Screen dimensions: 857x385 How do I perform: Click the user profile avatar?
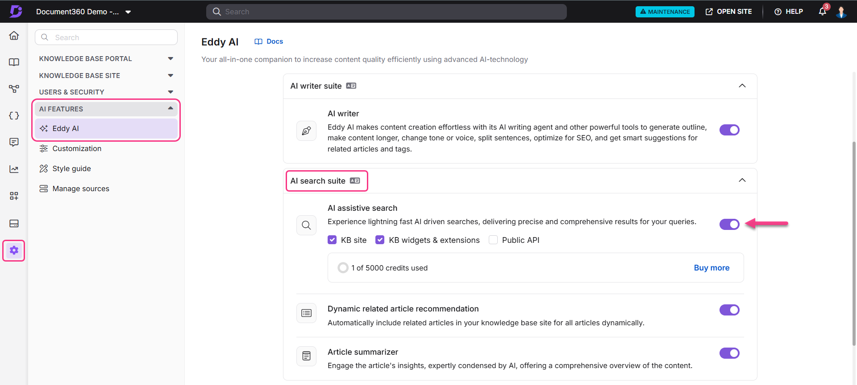pyautogui.click(x=841, y=12)
